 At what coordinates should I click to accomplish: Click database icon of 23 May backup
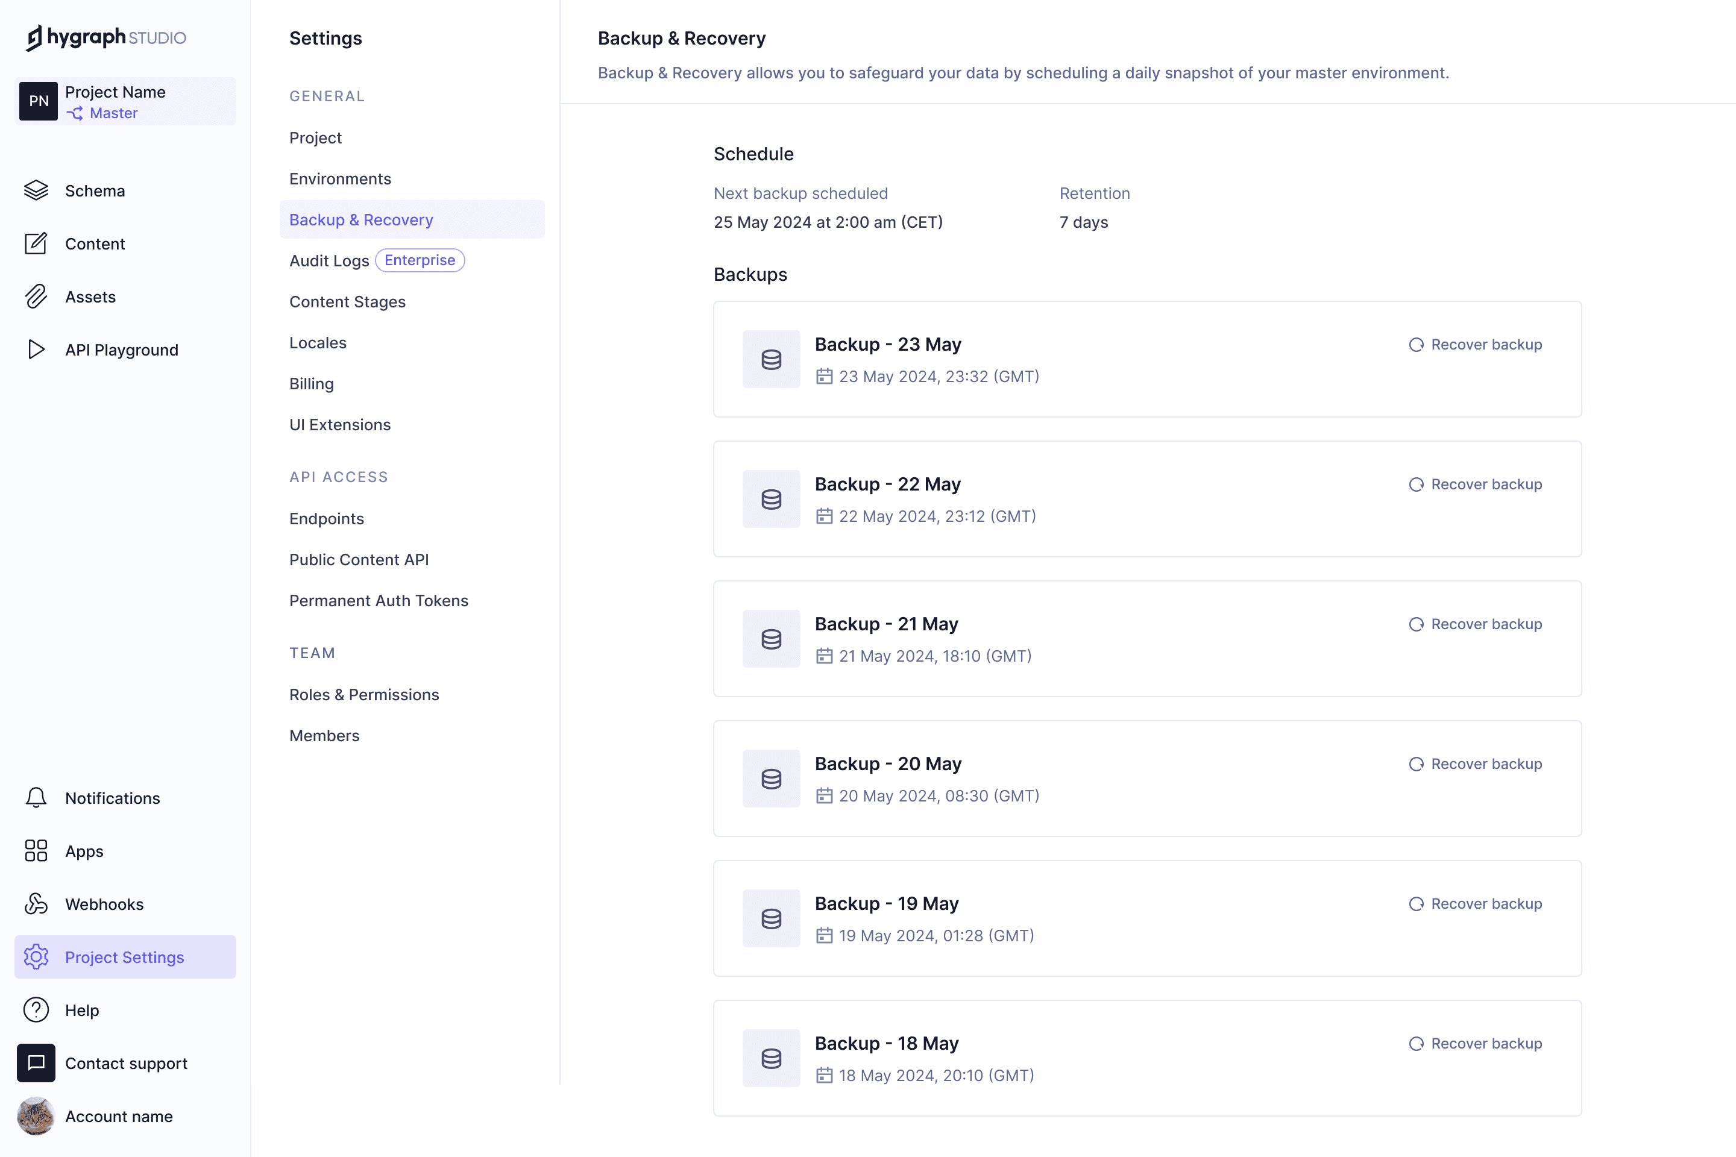770,359
